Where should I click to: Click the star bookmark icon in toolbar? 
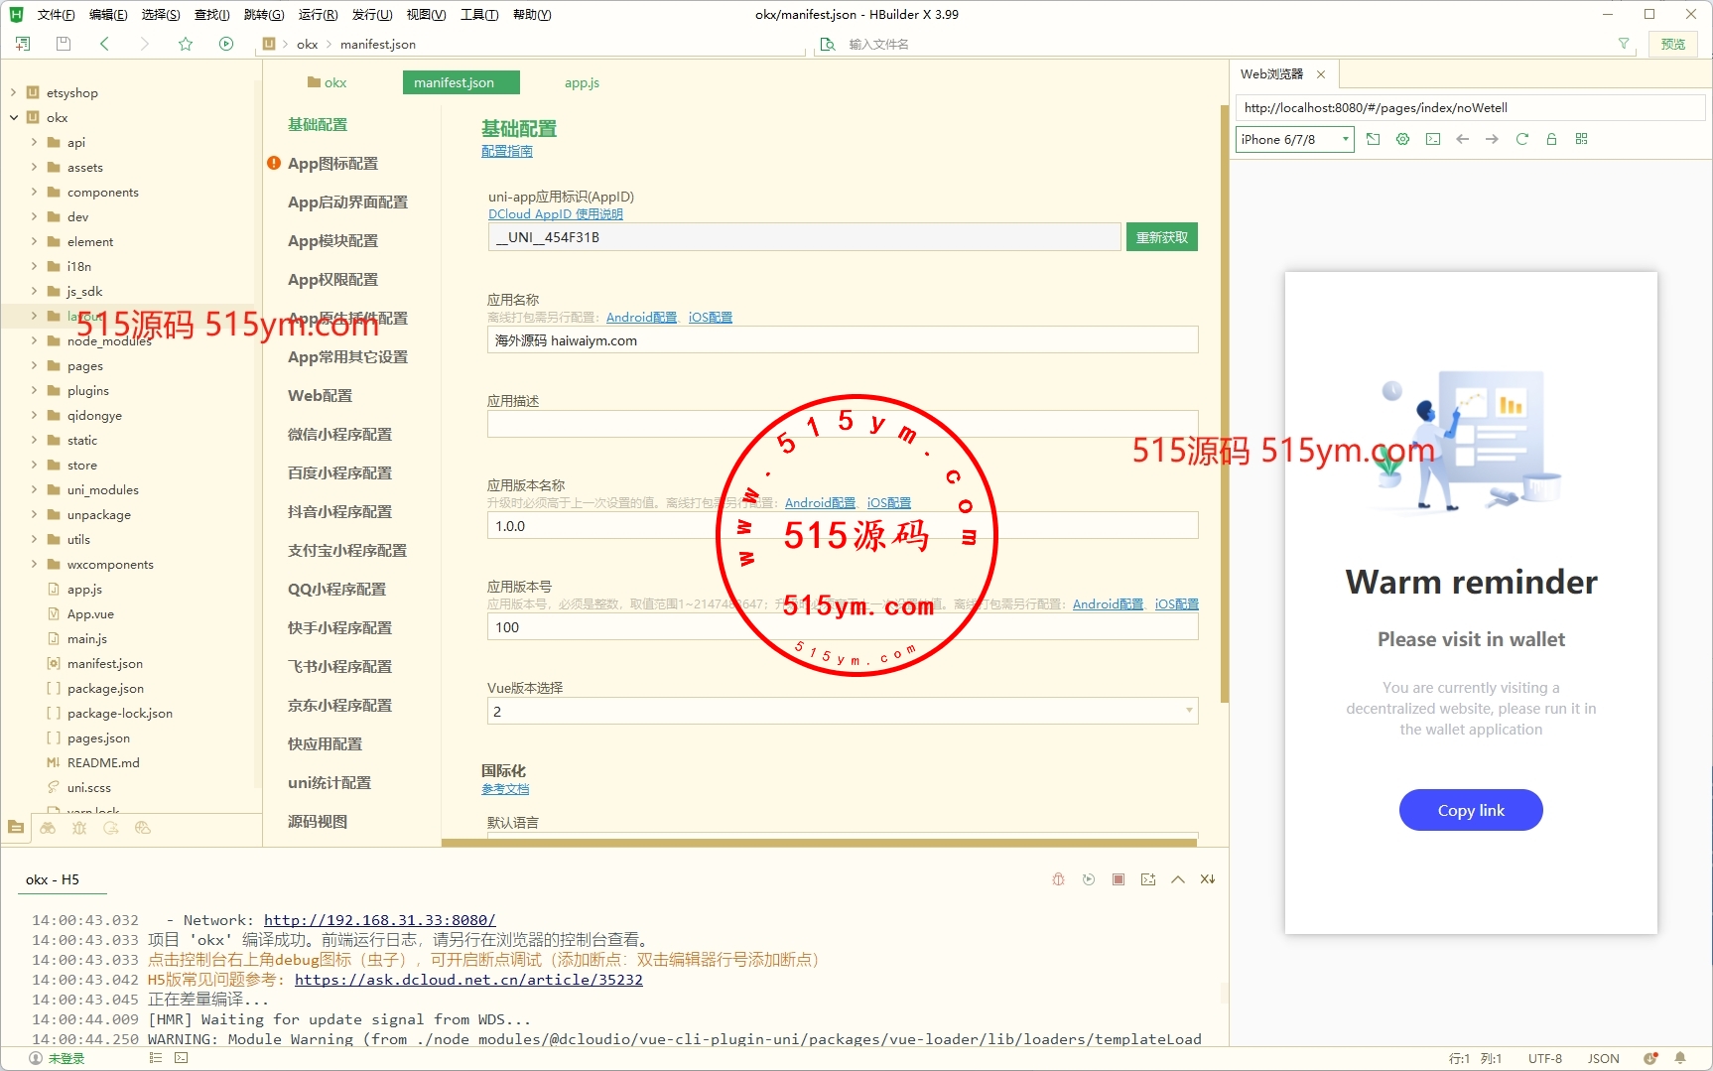(x=186, y=44)
